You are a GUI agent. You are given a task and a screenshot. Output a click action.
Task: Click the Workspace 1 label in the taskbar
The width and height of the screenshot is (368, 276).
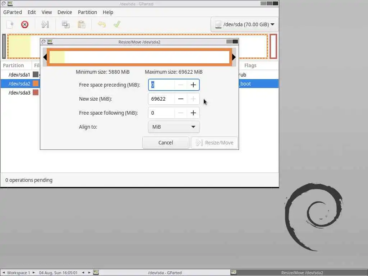19,273
